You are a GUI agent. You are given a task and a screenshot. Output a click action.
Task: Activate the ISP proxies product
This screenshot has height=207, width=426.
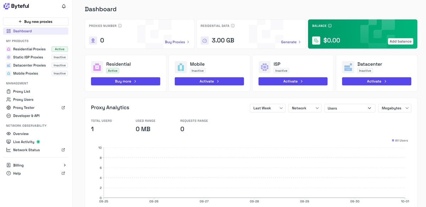[293, 81]
